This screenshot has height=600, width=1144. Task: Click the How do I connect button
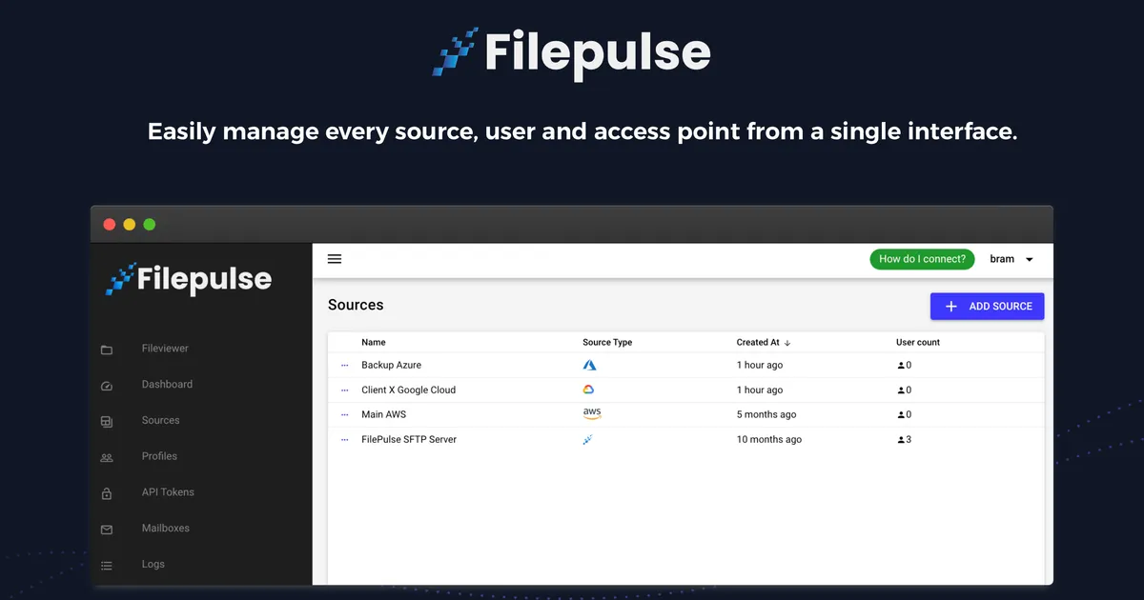[921, 258]
